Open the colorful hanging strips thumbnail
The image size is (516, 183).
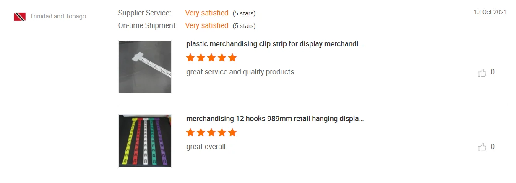145,141
